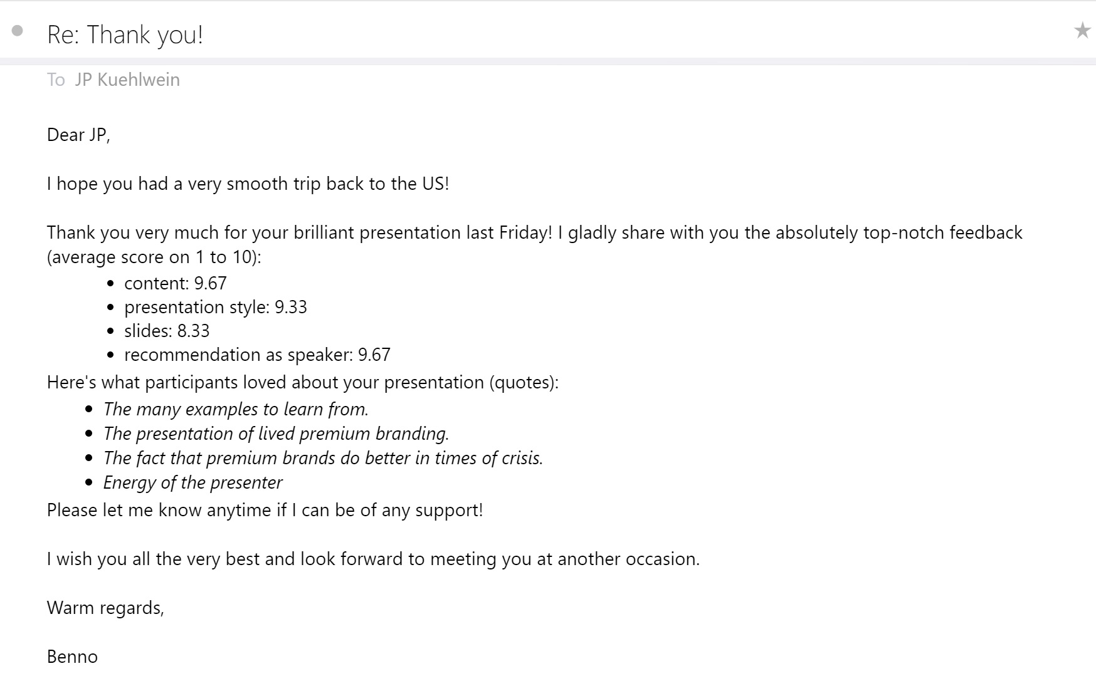Select the Warm regards closing line
This screenshot has width=1096, height=686.
(x=105, y=607)
